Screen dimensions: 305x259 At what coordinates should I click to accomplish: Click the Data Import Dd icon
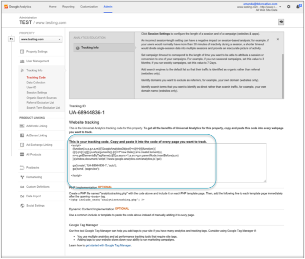22,196
